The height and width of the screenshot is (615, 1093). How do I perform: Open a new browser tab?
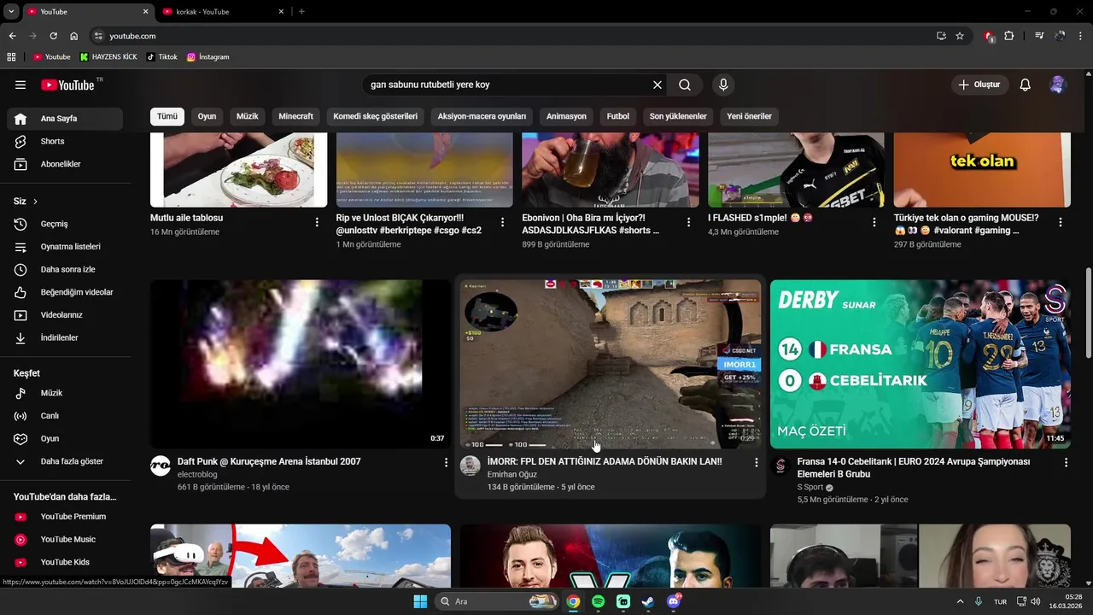click(x=301, y=11)
